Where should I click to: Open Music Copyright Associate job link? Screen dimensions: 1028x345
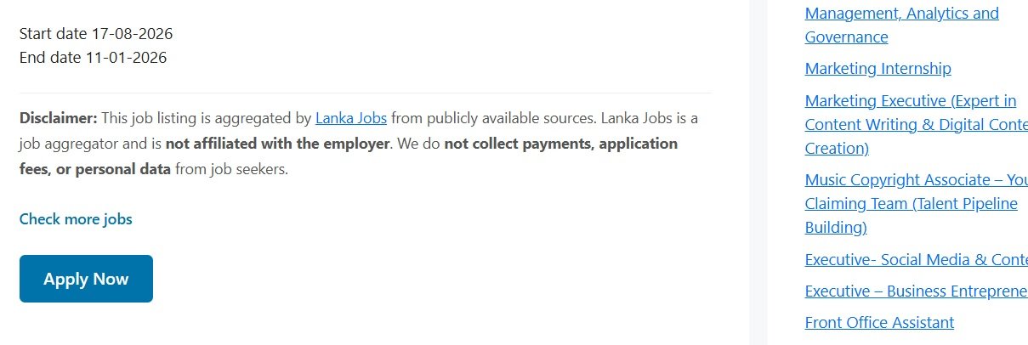911,204
